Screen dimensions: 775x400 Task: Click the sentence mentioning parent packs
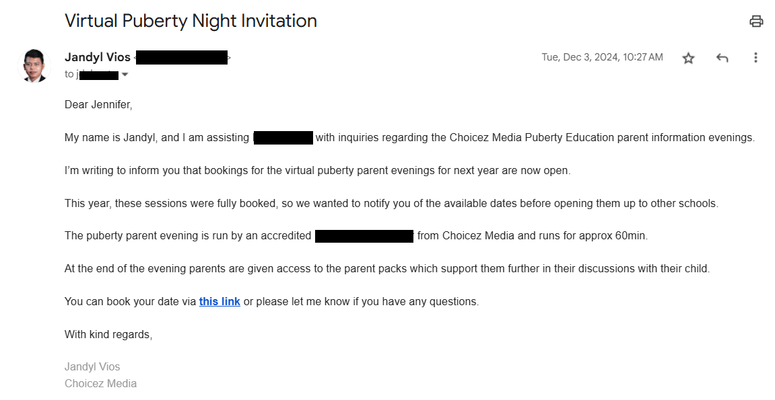point(387,268)
